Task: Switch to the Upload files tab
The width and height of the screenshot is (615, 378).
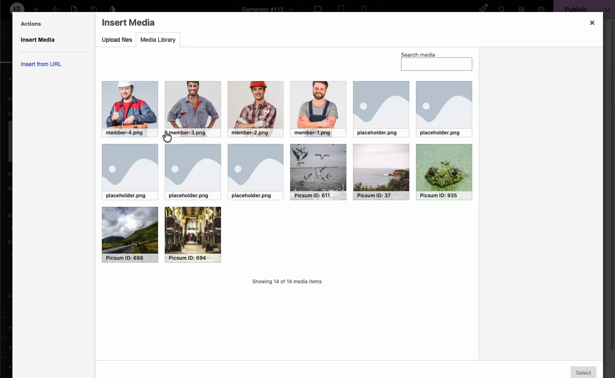Action: pyautogui.click(x=117, y=40)
